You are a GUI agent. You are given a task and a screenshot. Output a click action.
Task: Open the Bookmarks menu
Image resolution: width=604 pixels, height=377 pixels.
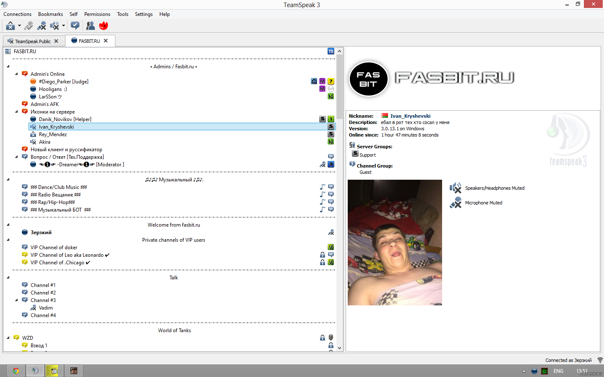tap(50, 14)
